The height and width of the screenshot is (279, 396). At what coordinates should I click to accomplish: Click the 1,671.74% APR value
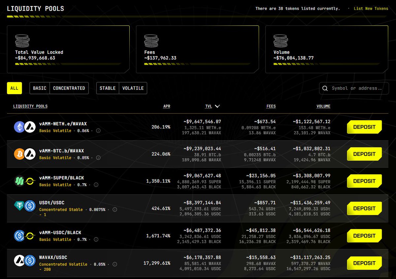(x=158, y=236)
